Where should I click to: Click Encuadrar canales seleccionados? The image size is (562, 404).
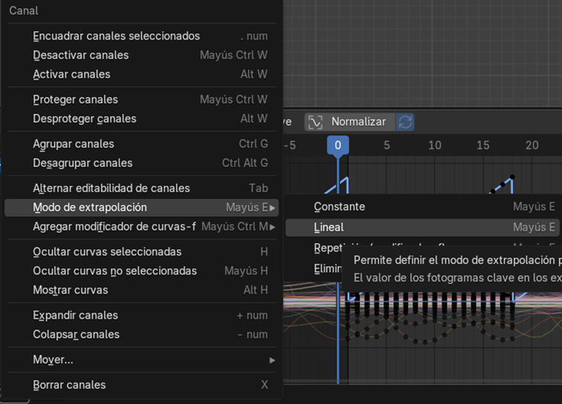click(142, 36)
